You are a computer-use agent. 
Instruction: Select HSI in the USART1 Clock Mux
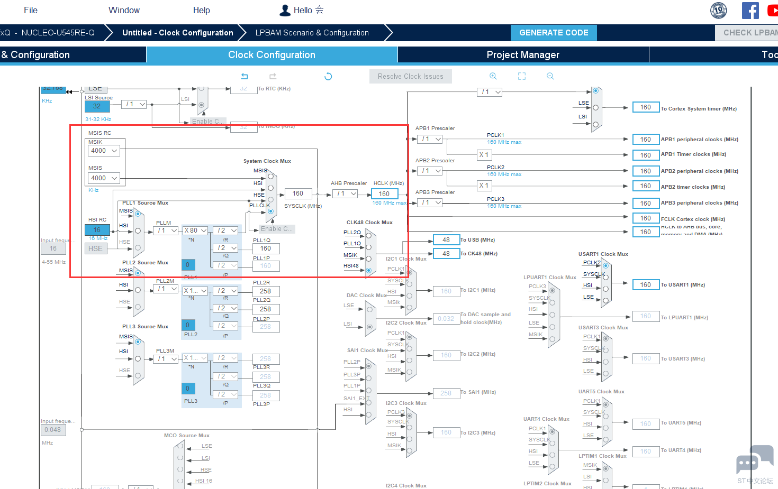pyautogui.click(x=605, y=289)
